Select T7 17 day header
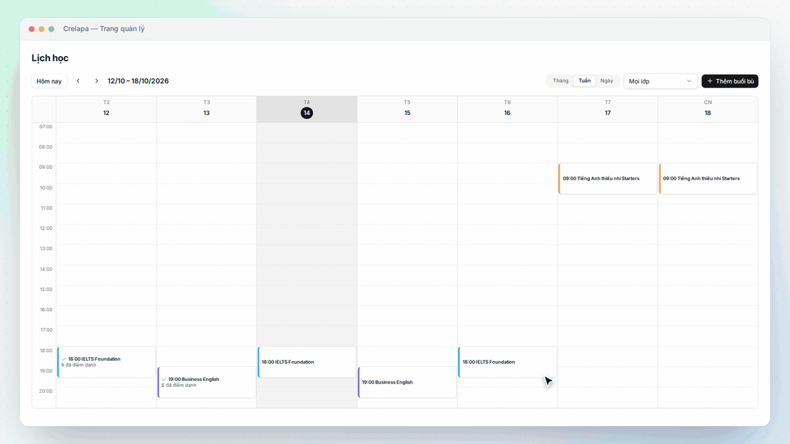The height and width of the screenshot is (444, 790). pyautogui.click(x=608, y=109)
